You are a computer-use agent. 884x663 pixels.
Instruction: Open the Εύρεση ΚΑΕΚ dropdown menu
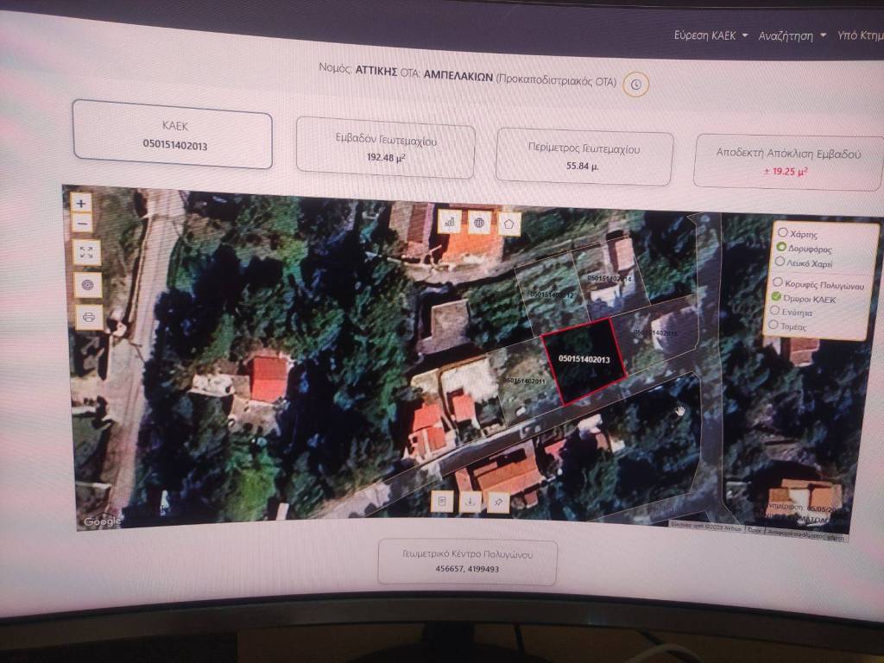pos(710,35)
